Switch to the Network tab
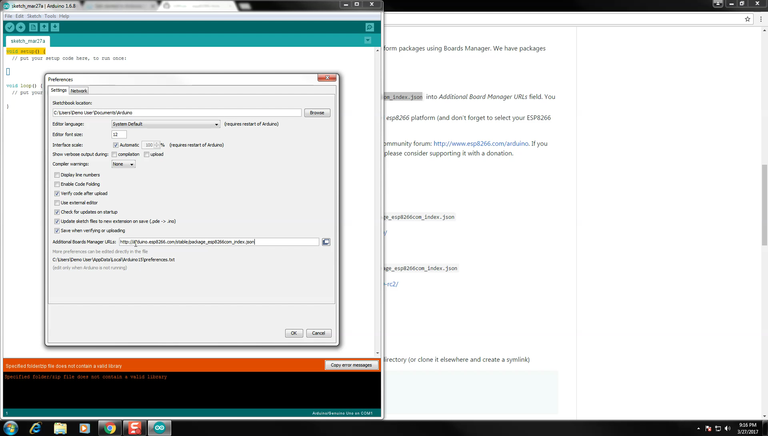The width and height of the screenshot is (768, 436). click(79, 91)
